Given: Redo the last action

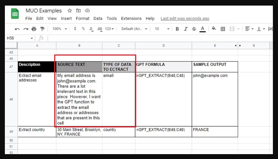Looking at the screenshot, I should pyautogui.click(x=26, y=29).
